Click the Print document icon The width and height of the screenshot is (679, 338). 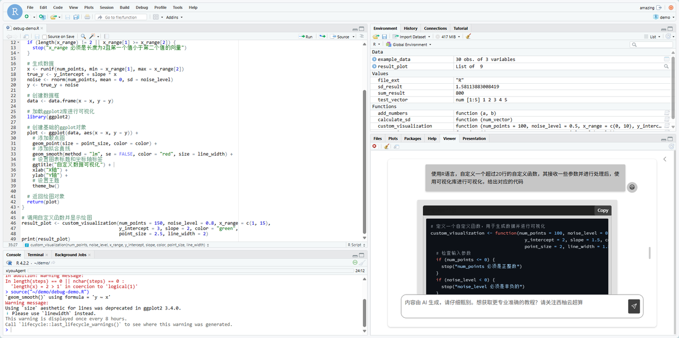pyautogui.click(x=87, y=17)
